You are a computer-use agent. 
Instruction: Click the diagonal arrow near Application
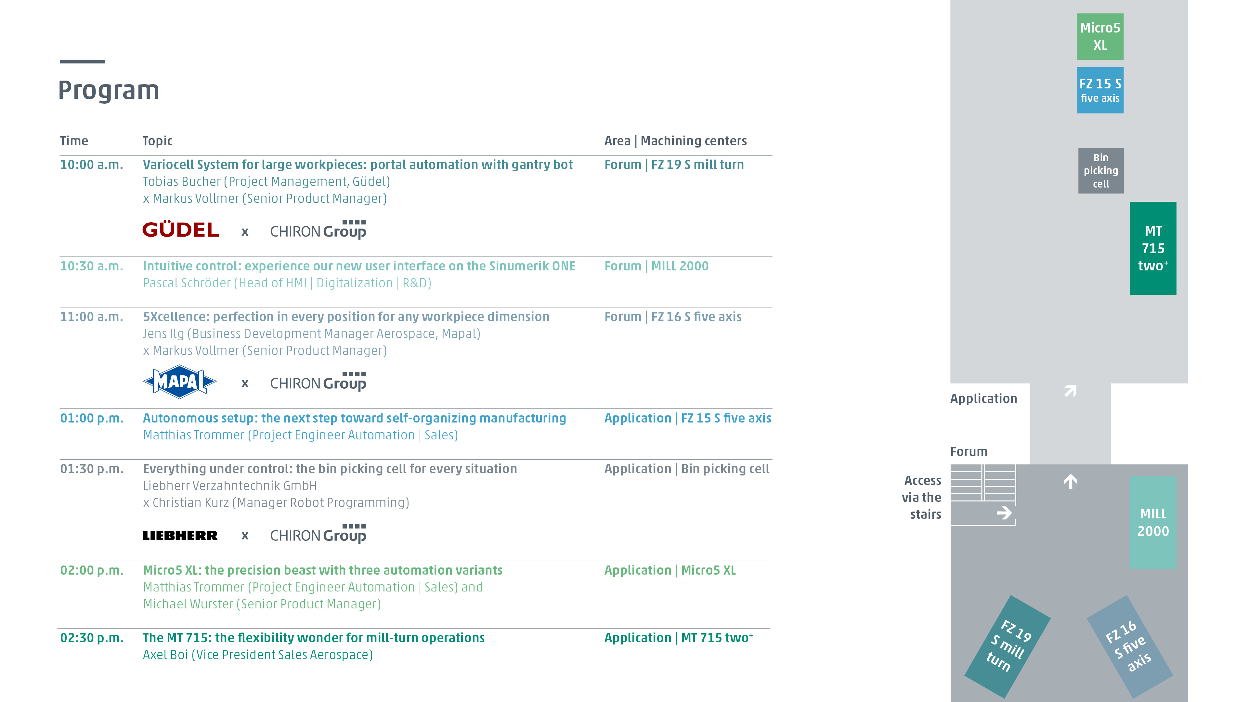pos(1070,390)
